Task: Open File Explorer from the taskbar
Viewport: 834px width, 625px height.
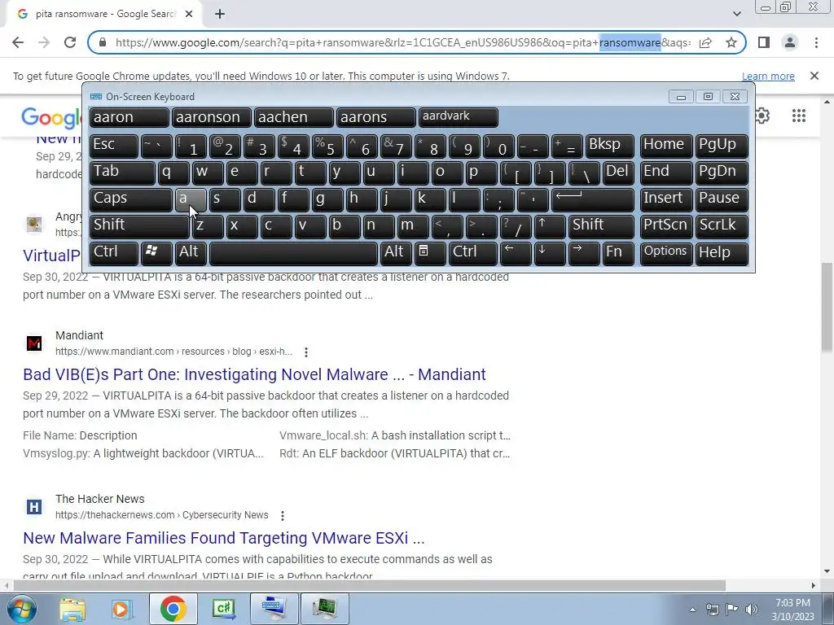Action: tap(72, 609)
